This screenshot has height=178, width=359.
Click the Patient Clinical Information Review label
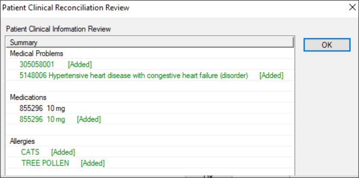click(x=58, y=29)
